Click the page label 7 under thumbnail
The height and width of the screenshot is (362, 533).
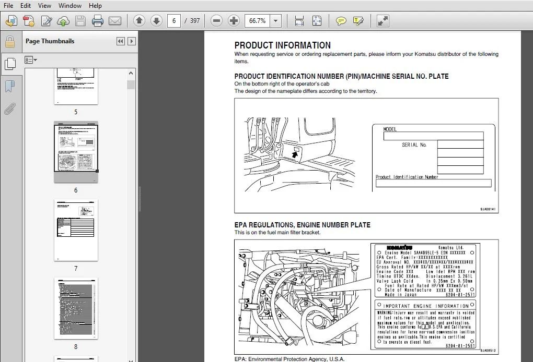[76, 268]
